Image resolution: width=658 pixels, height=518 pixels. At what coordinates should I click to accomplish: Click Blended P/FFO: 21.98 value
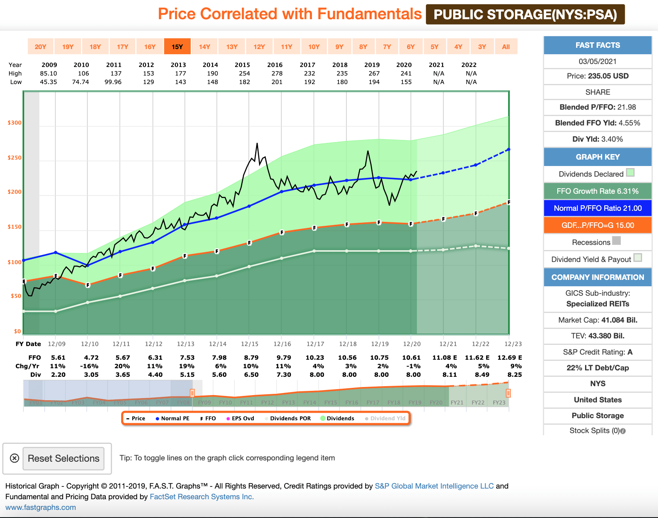597,107
